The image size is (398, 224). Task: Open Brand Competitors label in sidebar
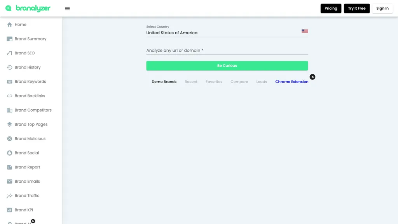tap(33, 110)
